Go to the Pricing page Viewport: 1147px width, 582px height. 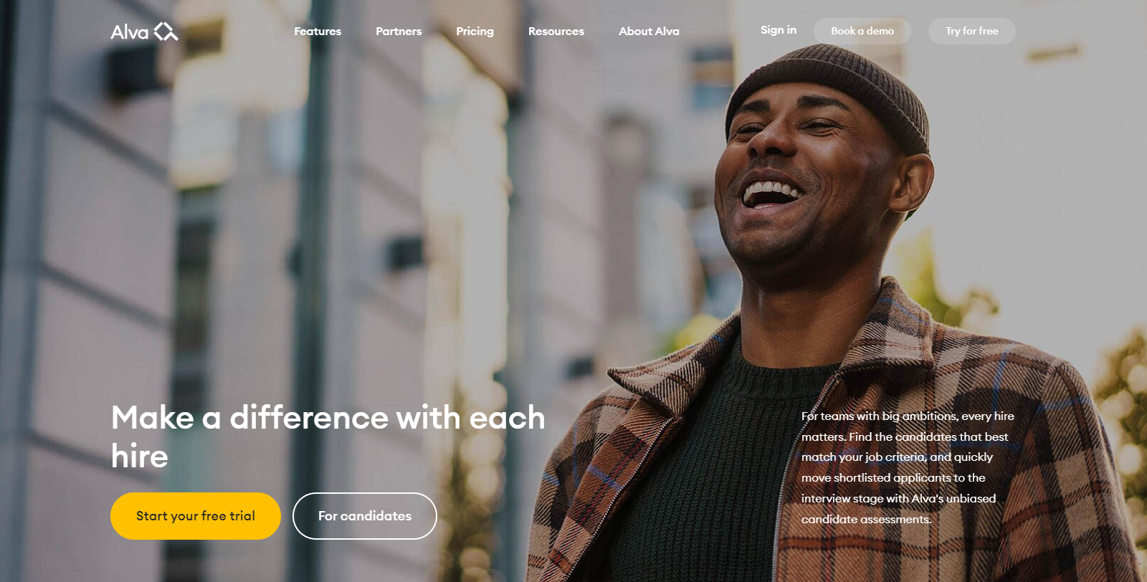pyautogui.click(x=475, y=32)
